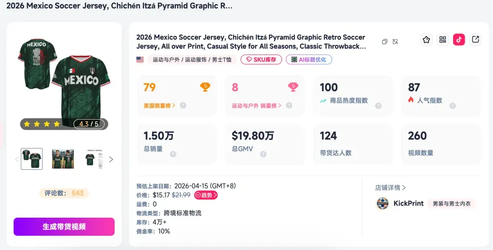493x250 pixels.
Task: Click the AI标题优化 button
Action: point(309,60)
